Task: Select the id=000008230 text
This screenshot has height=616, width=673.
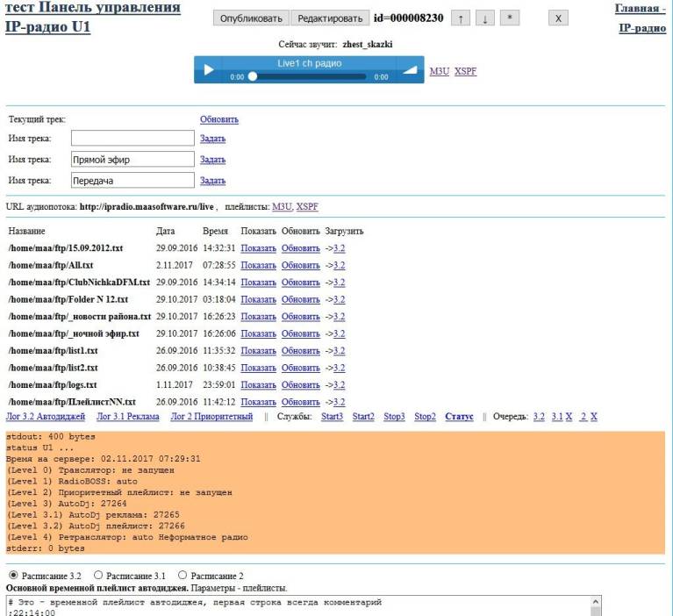Action: coord(408,18)
